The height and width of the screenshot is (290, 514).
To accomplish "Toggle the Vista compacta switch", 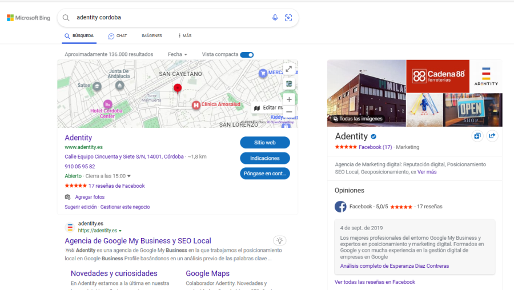I will 247,55.
